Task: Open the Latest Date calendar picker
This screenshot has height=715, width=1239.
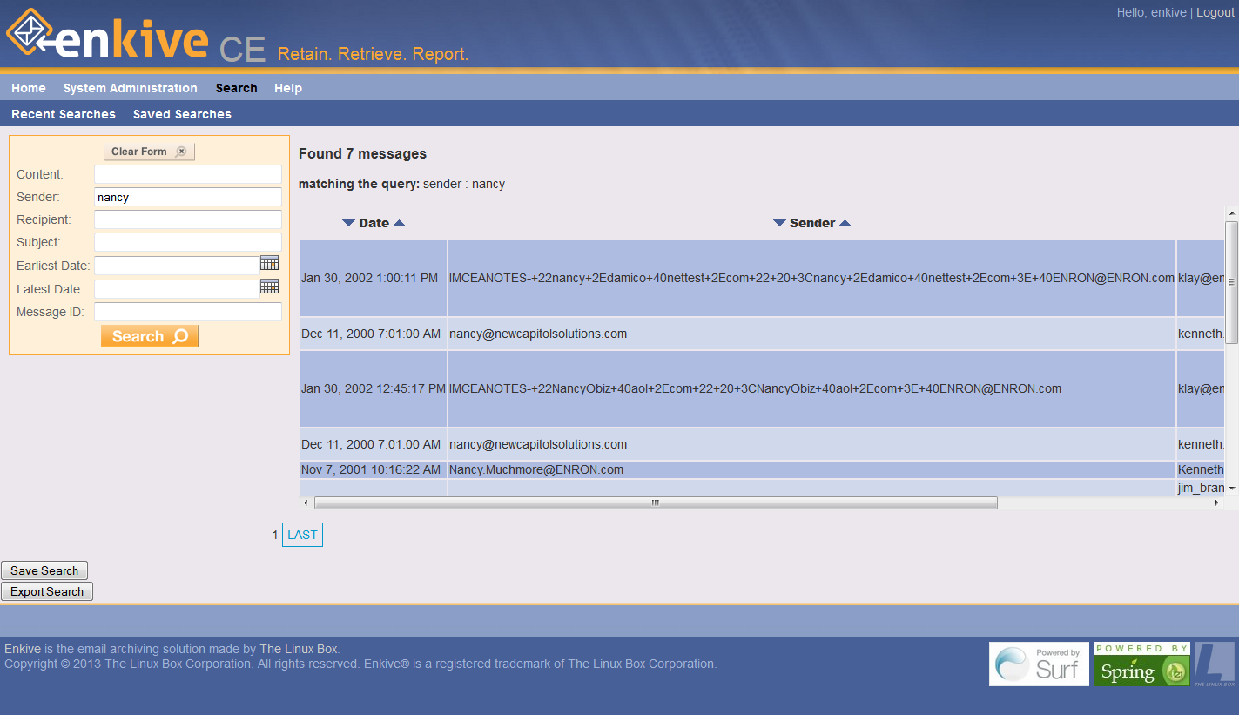Action: [x=268, y=287]
